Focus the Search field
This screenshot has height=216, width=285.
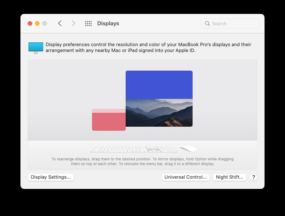point(231,23)
